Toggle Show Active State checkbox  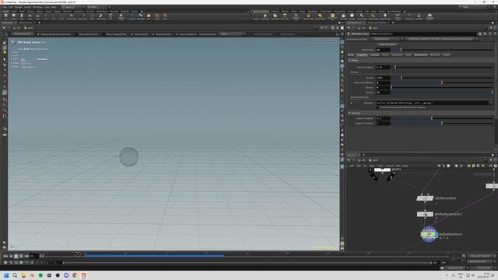point(76,34)
